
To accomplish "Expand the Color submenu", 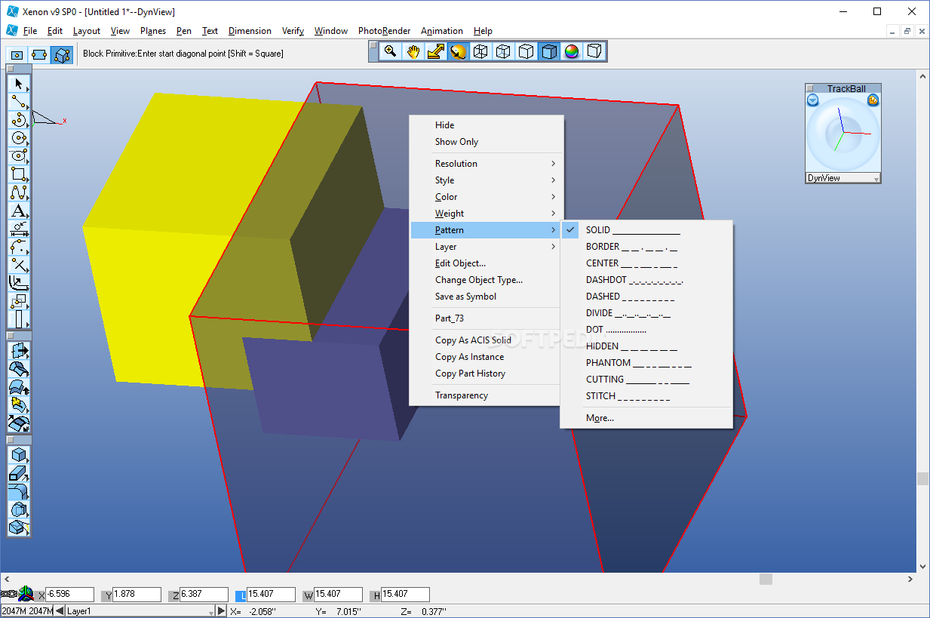I will coord(495,197).
